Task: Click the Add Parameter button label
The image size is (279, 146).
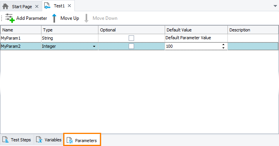Action: (32, 18)
